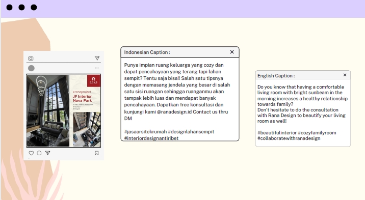Click the #ranaproject tag on the post
This screenshot has height=200, width=365.
82,92
